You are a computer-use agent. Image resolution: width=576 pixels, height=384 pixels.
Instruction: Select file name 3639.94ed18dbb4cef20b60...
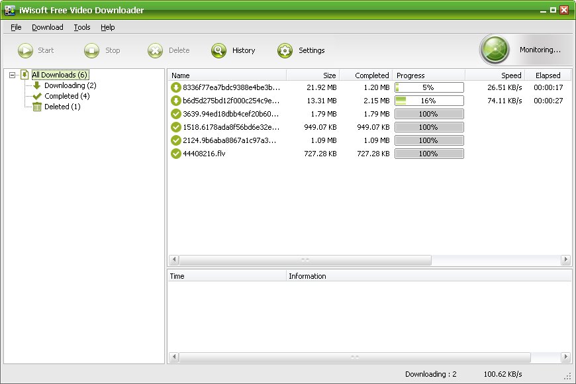(230, 114)
